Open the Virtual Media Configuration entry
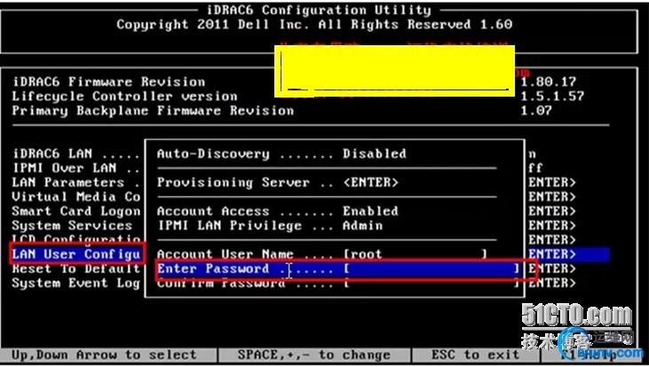Image resolution: width=649 pixels, height=367 pixels. pyautogui.click(x=76, y=197)
